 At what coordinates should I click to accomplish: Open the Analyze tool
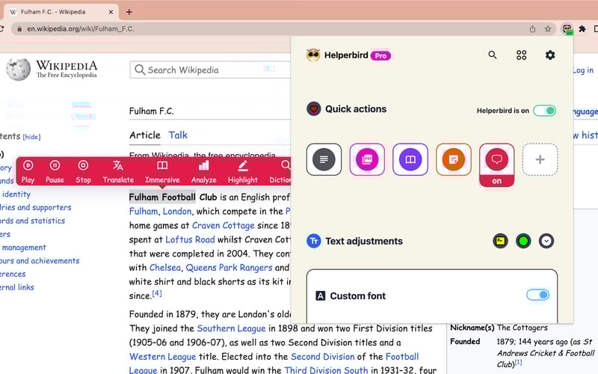(x=203, y=171)
